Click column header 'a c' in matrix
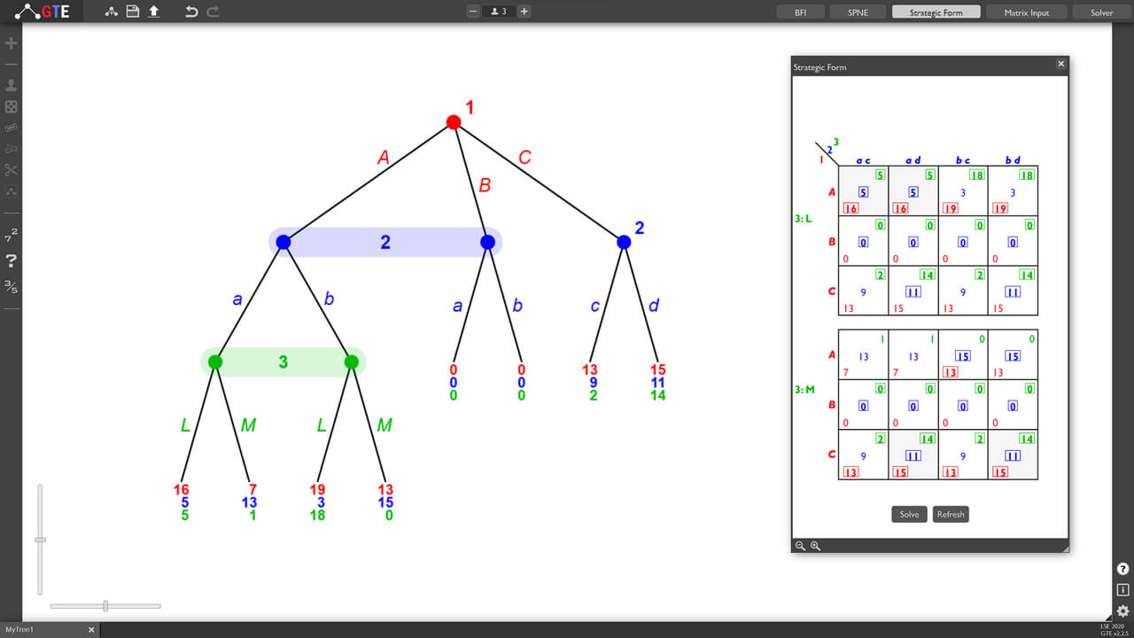 (x=864, y=159)
